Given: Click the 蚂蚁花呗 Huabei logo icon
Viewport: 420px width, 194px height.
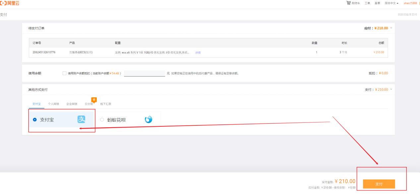Looking at the screenshot, I should pos(149,119).
